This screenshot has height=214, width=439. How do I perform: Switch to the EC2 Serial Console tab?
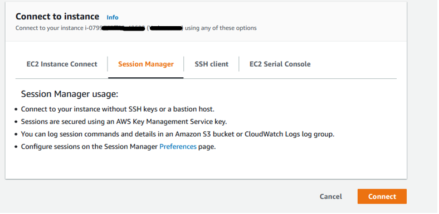[x=280, y=64]
